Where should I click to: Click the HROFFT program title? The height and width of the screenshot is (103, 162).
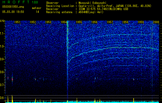(16, 2)
